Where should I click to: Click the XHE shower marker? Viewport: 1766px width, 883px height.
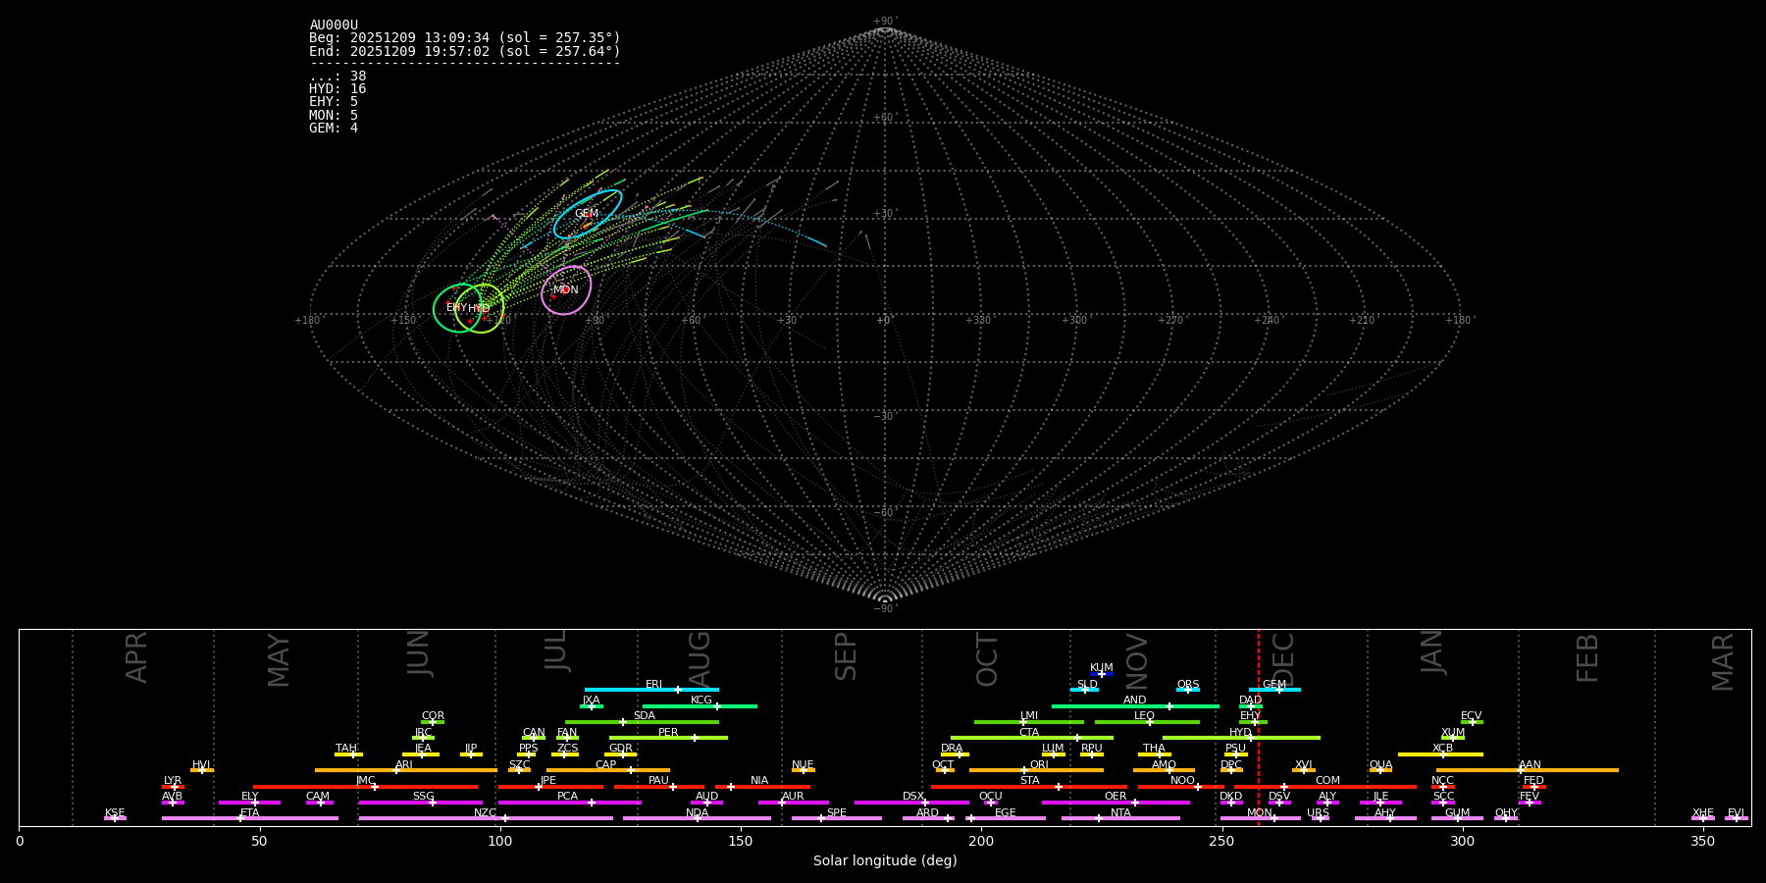pyautogui.click(x=1703, y=818)
